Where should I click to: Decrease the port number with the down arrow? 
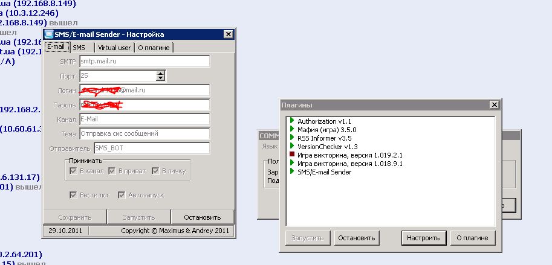(x=160, y=78)
